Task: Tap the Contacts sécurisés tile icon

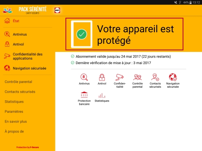Action: pos(155,77)
